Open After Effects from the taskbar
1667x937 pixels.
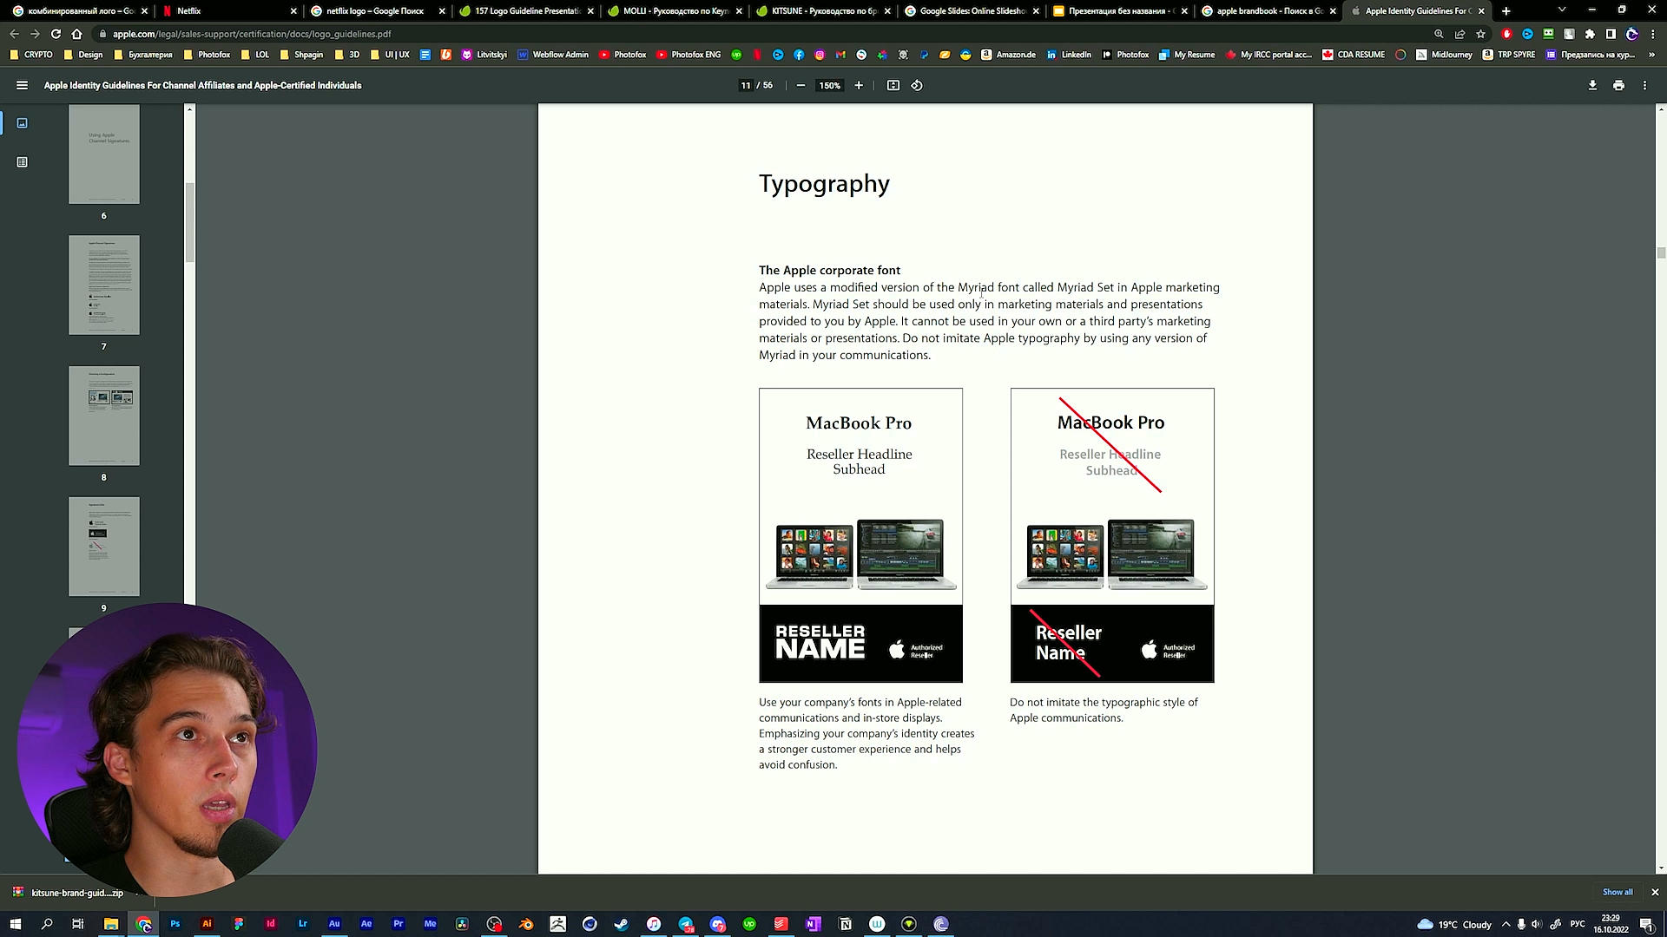pos(366,924)
